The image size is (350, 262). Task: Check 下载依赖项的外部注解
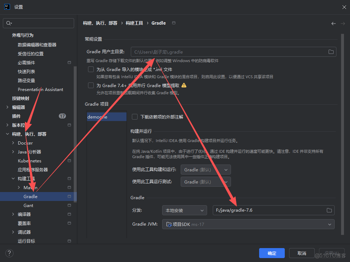(x=134, y=117)
